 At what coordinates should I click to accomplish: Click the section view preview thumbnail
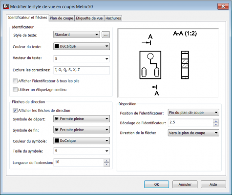[168, 63]
